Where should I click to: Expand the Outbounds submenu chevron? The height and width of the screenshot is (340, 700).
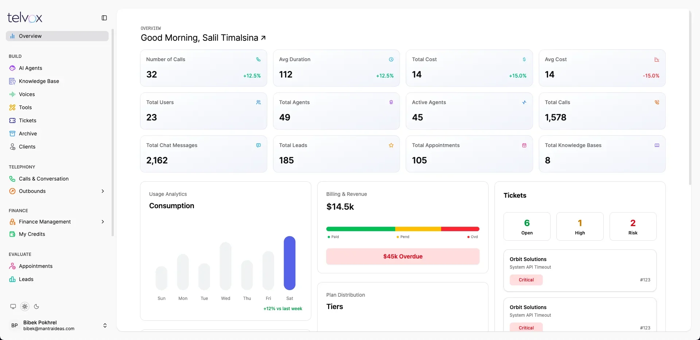pyautogui.click(x=103, y=191)
